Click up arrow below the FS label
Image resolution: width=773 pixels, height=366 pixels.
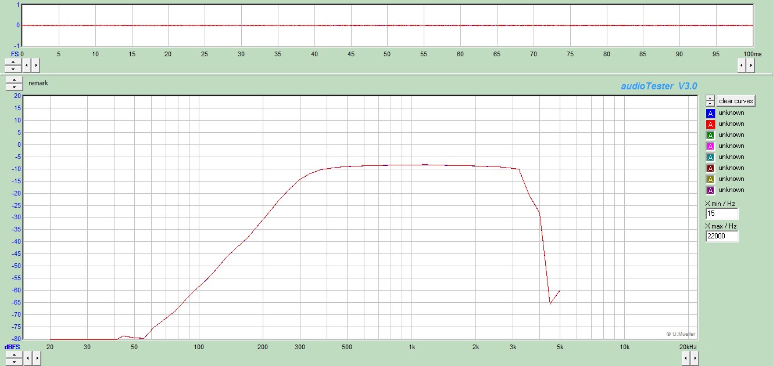pyautogui.click(x=13, y=61)
